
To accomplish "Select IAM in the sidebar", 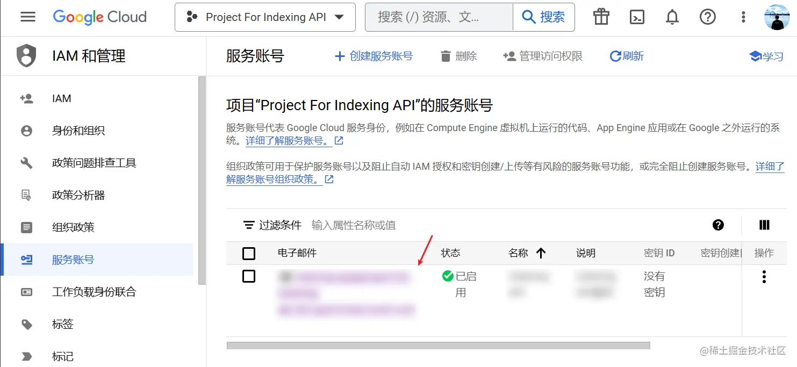I will (x=97, y=98).
